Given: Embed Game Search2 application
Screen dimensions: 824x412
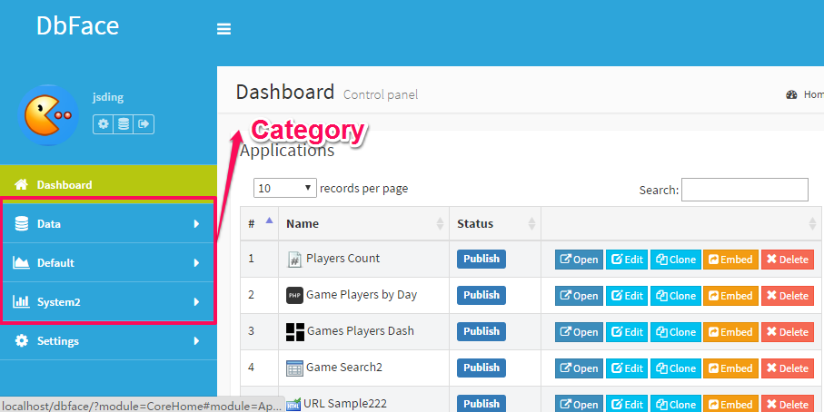Looking at the screenshot, I should (731, 368).
